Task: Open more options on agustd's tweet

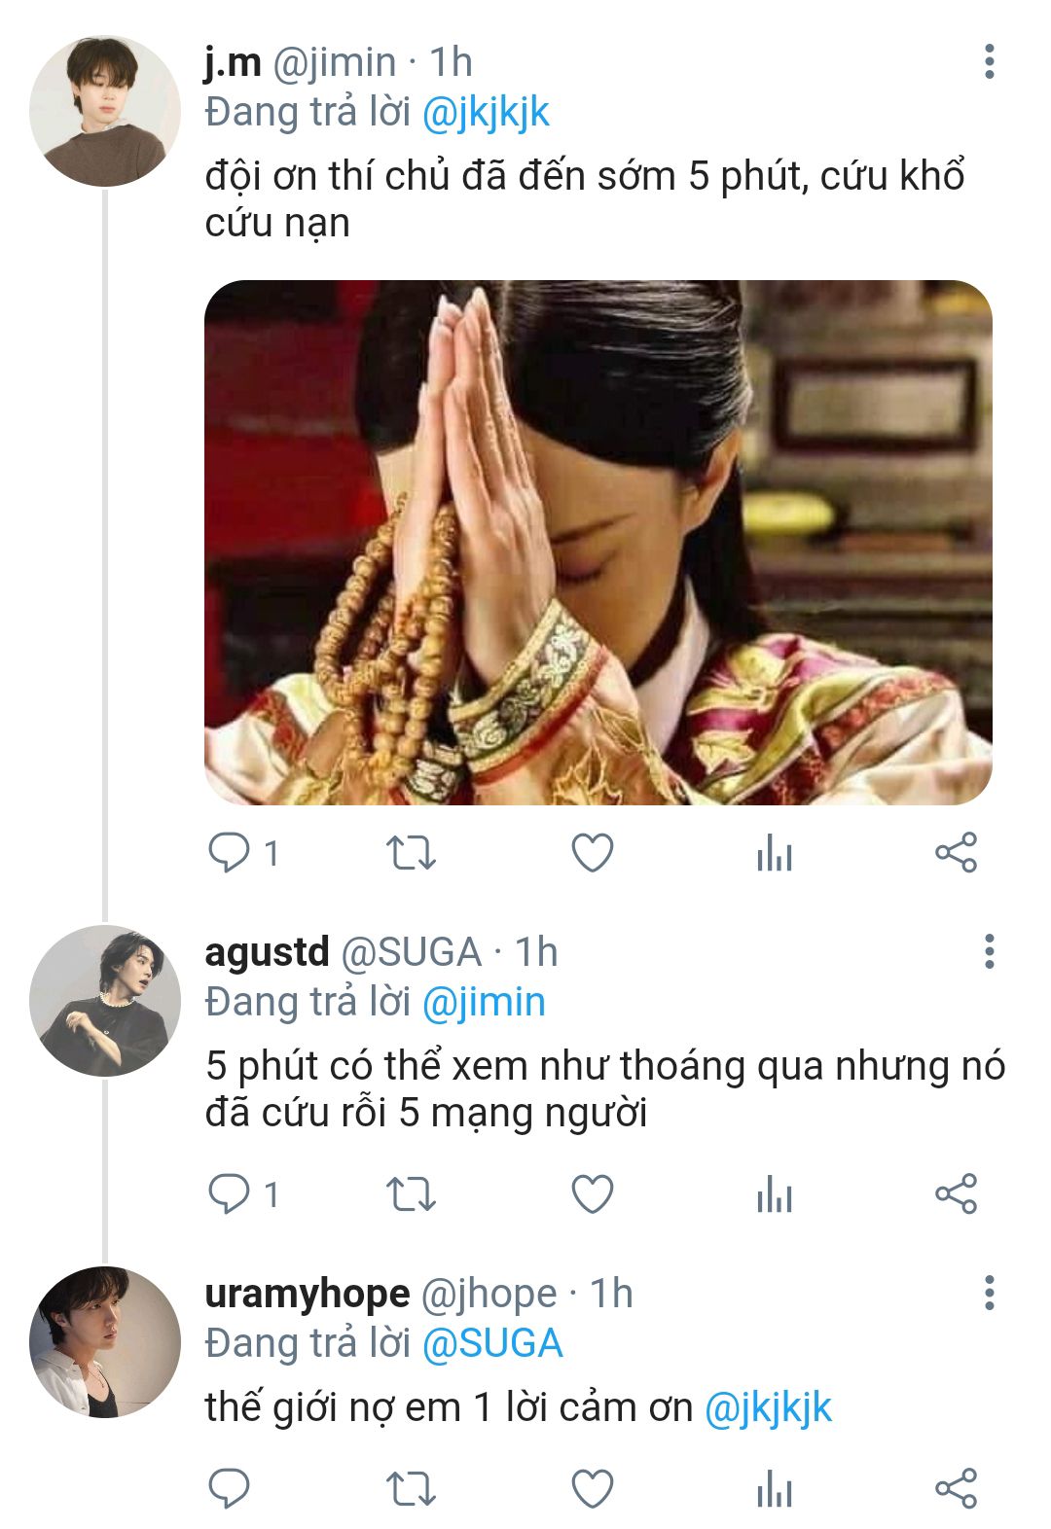Action: tap(989, 951)
